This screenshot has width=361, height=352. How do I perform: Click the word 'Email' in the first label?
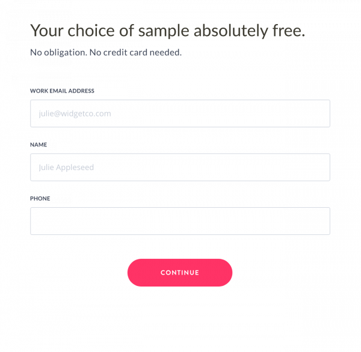[x=59, y=91]
